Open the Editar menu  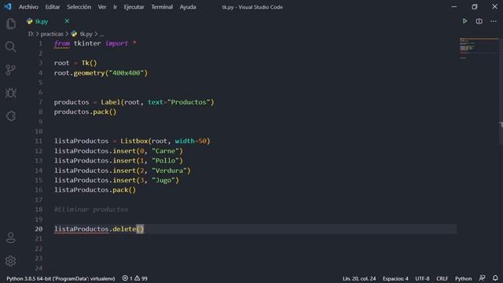53,7
